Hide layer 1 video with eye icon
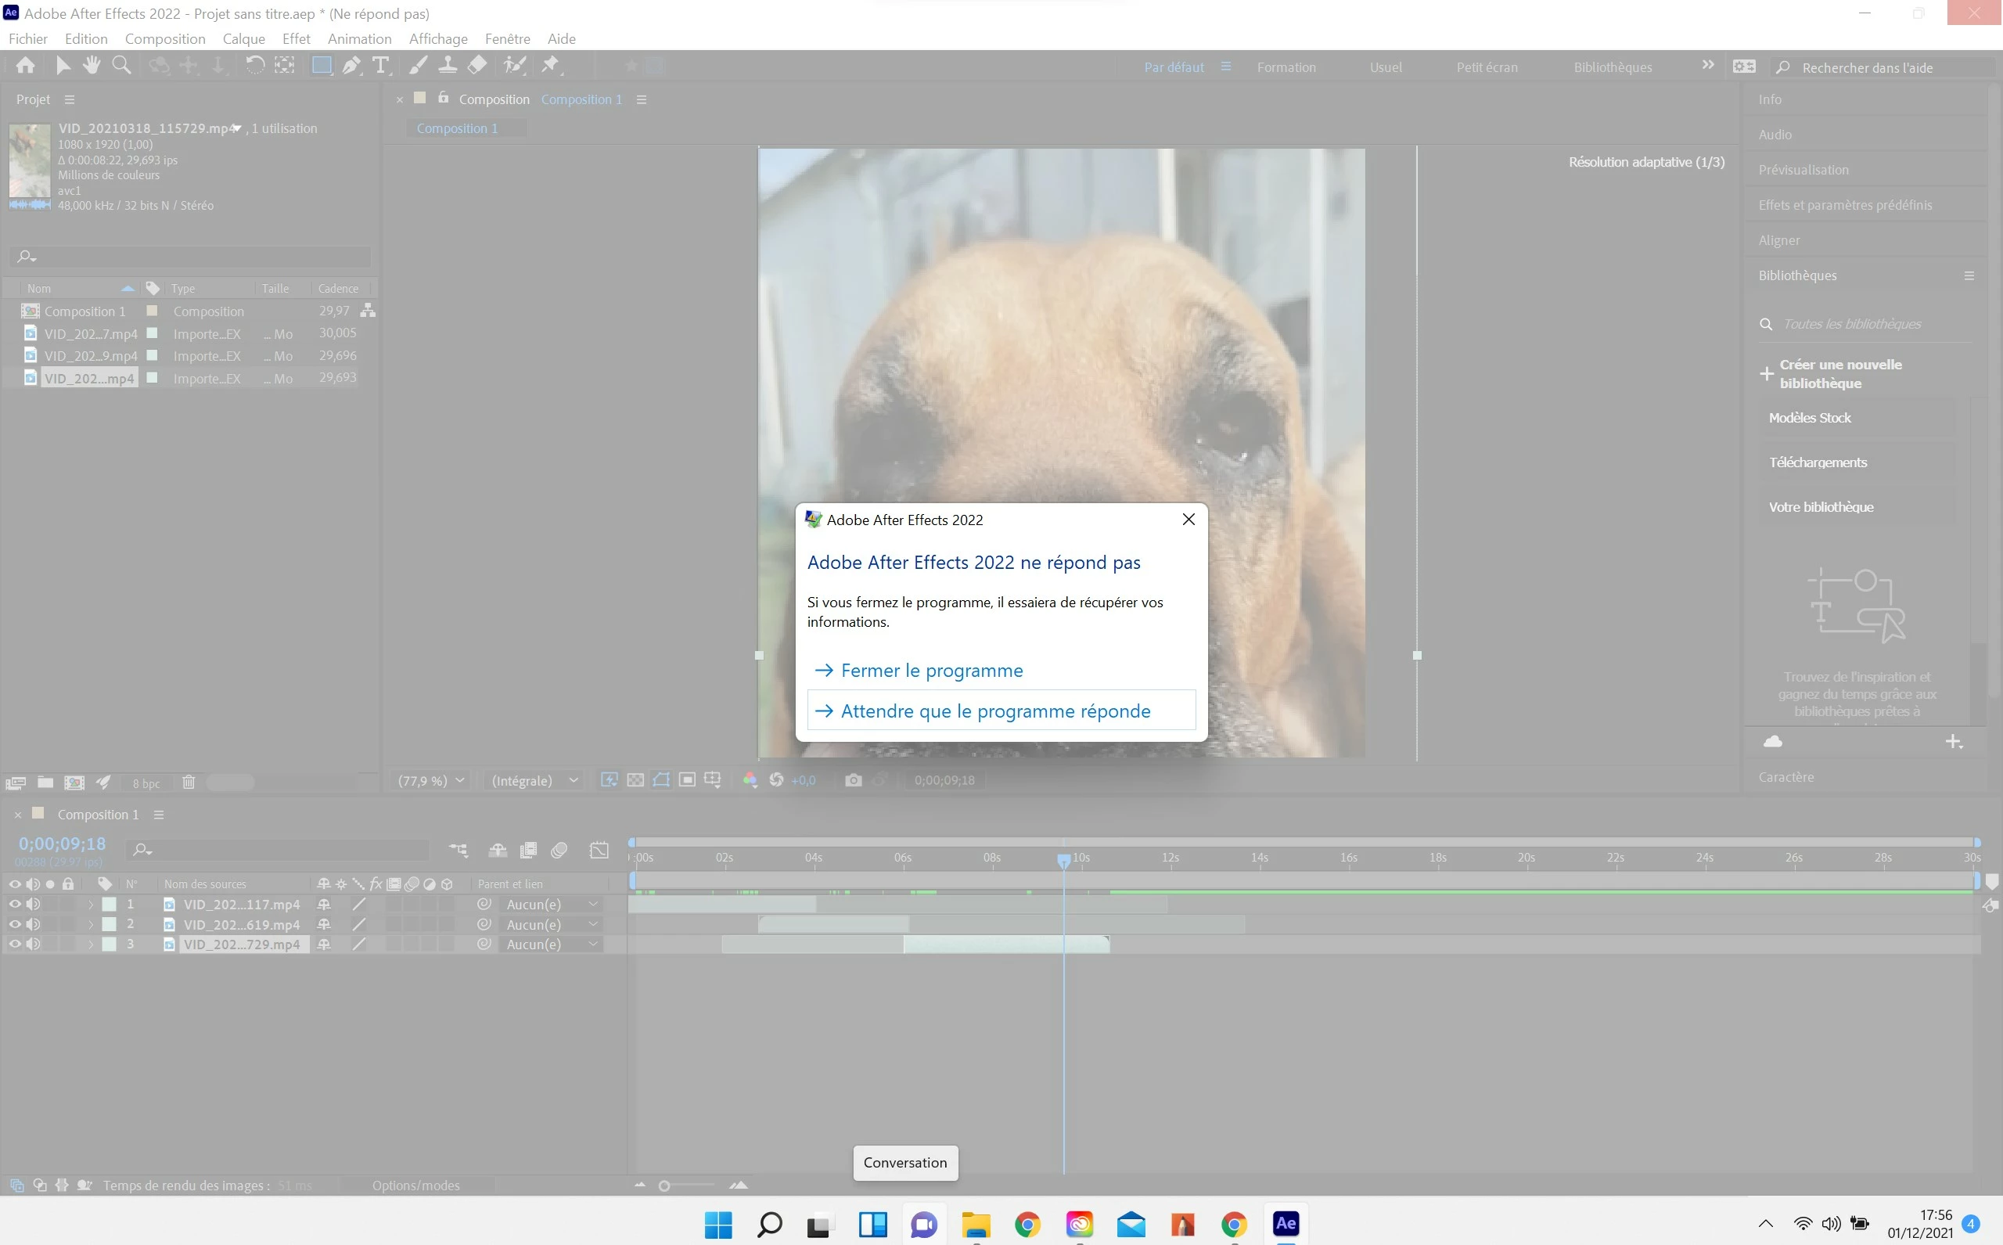This screenshot has height=1245, width=2003. (14, 904)
